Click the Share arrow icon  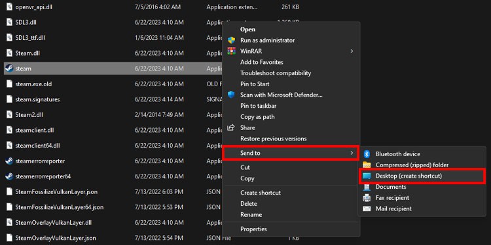pos(231,127)
